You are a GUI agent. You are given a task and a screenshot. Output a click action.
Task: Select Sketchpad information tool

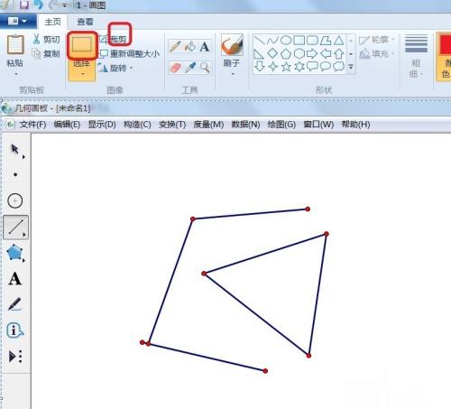(14, 330)
